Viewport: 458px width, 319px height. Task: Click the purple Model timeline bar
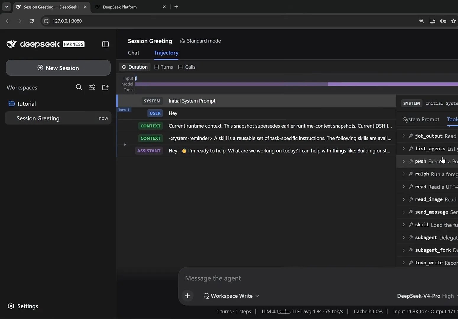296,84
